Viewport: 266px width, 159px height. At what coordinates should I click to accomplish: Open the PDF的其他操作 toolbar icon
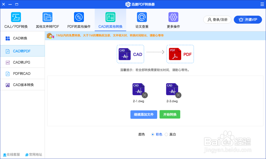[x=79, y=17]
